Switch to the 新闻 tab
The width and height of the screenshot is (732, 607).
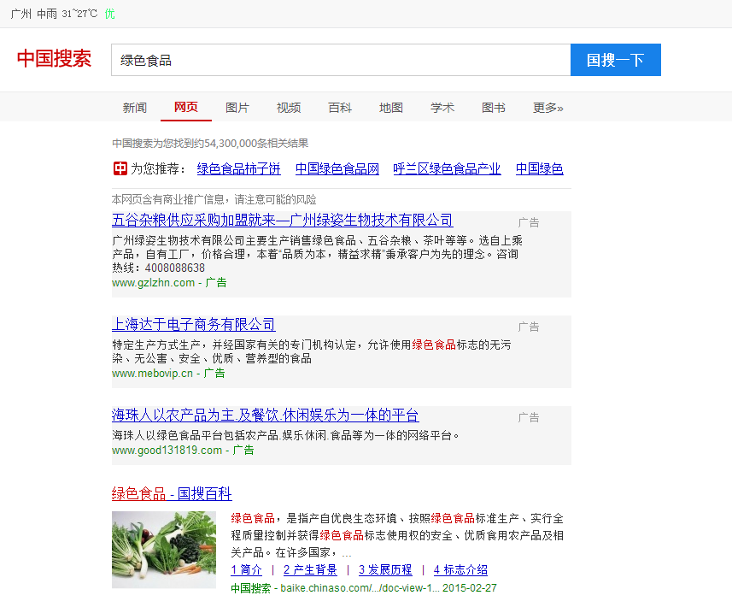pos(135,108)
